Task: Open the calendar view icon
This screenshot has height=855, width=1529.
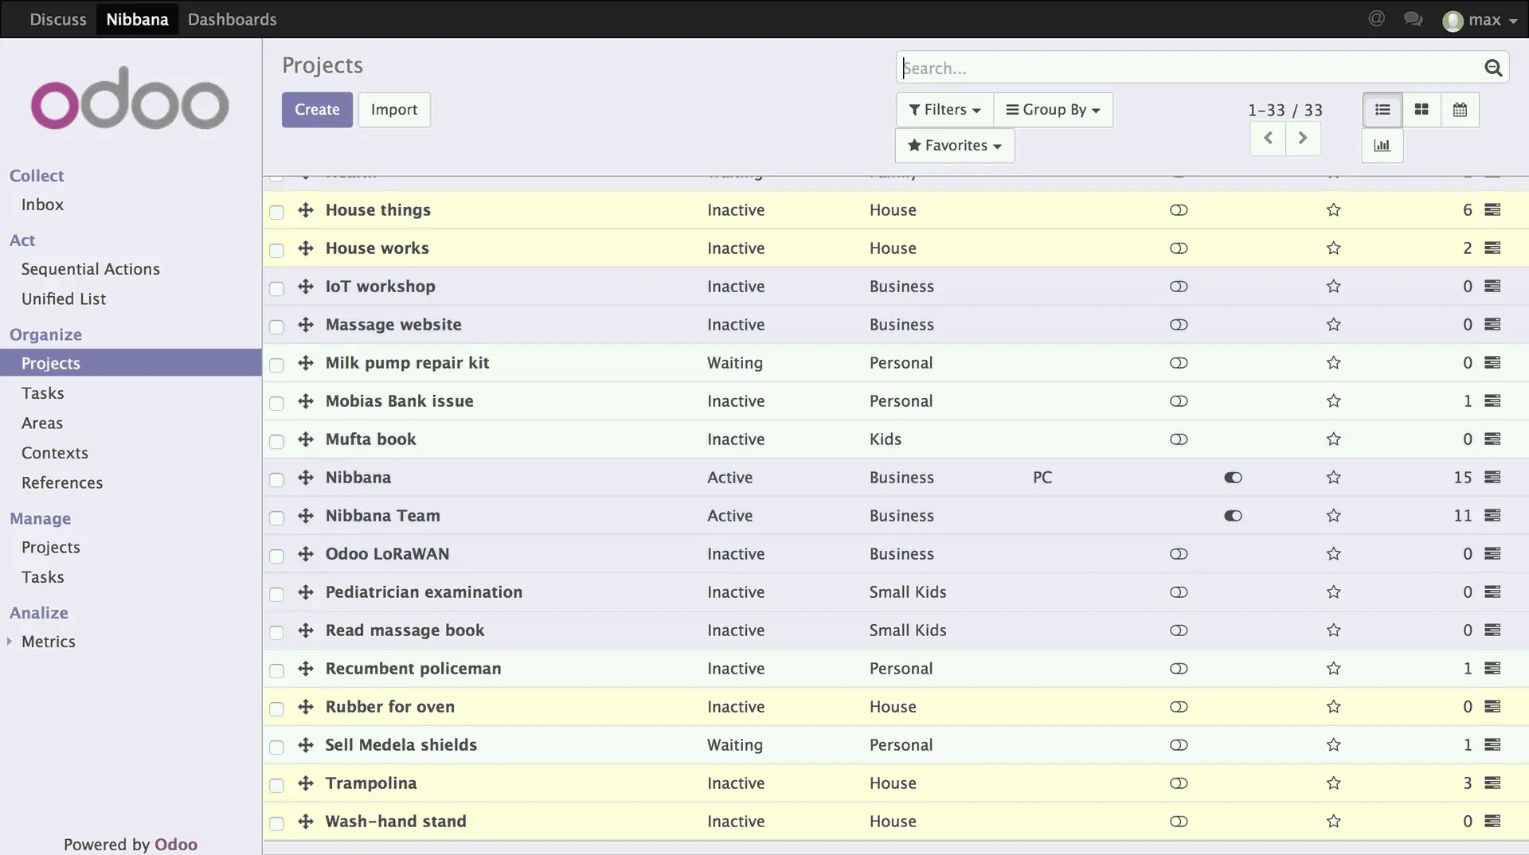Action: click(x=1460, y=110)
